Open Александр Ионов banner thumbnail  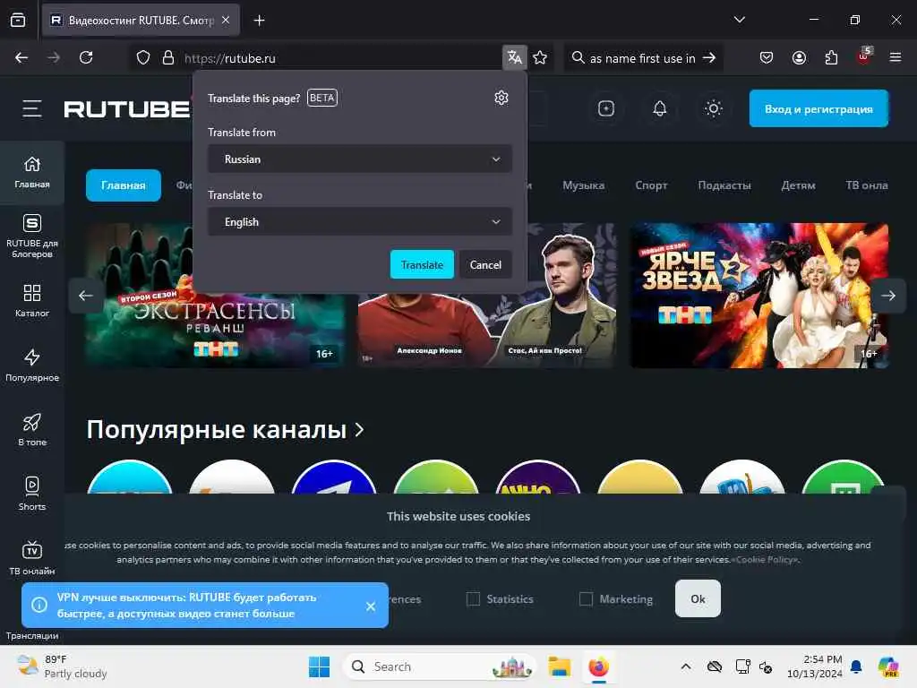coord(486,296)
